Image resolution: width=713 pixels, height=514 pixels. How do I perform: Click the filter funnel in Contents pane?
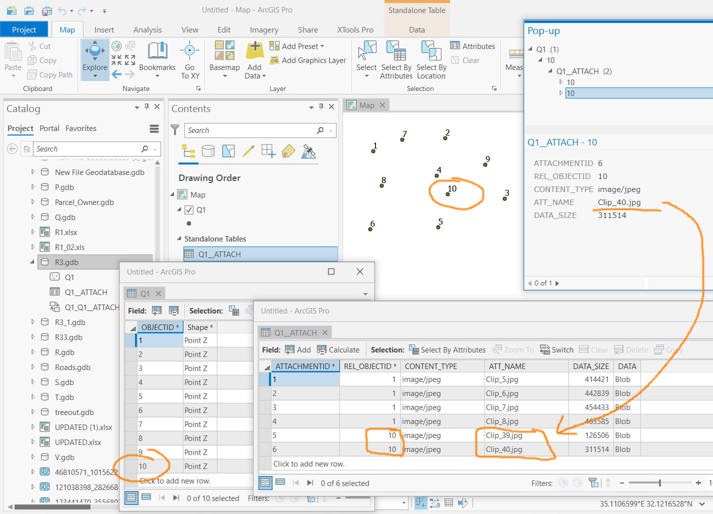pos(175,130)
